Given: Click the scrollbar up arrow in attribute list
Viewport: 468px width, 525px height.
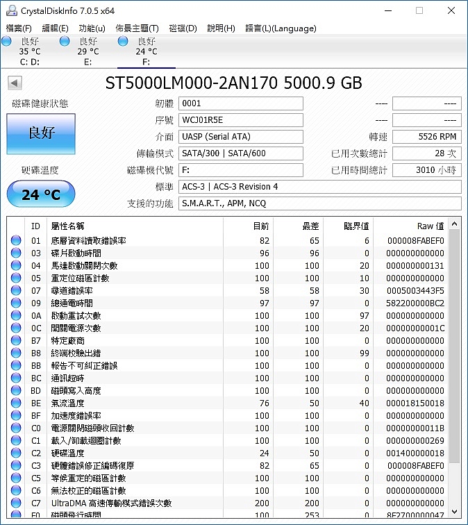Looking at the screenshot, I should click(454, 224).
